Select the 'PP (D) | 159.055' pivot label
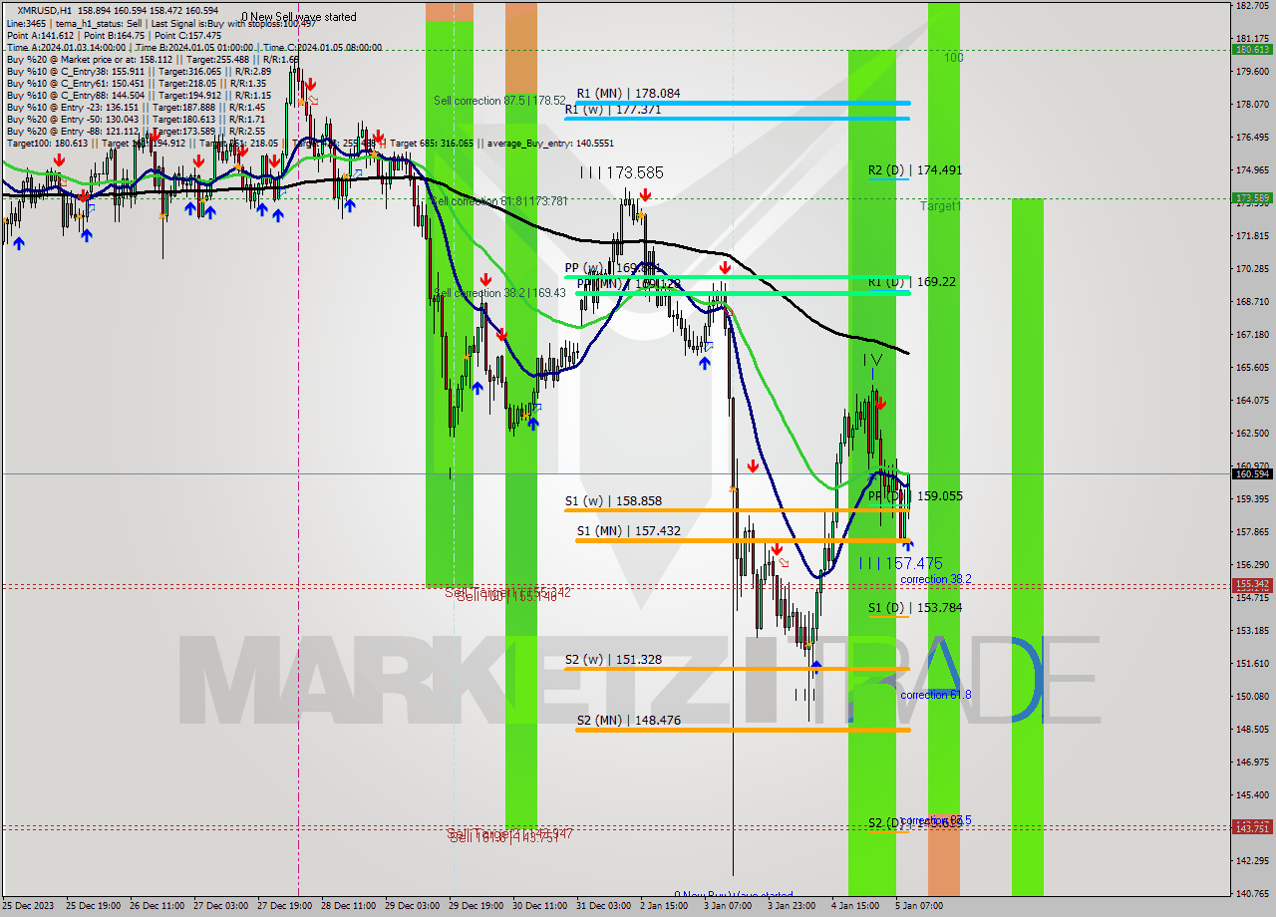 [x=914, y=495]
